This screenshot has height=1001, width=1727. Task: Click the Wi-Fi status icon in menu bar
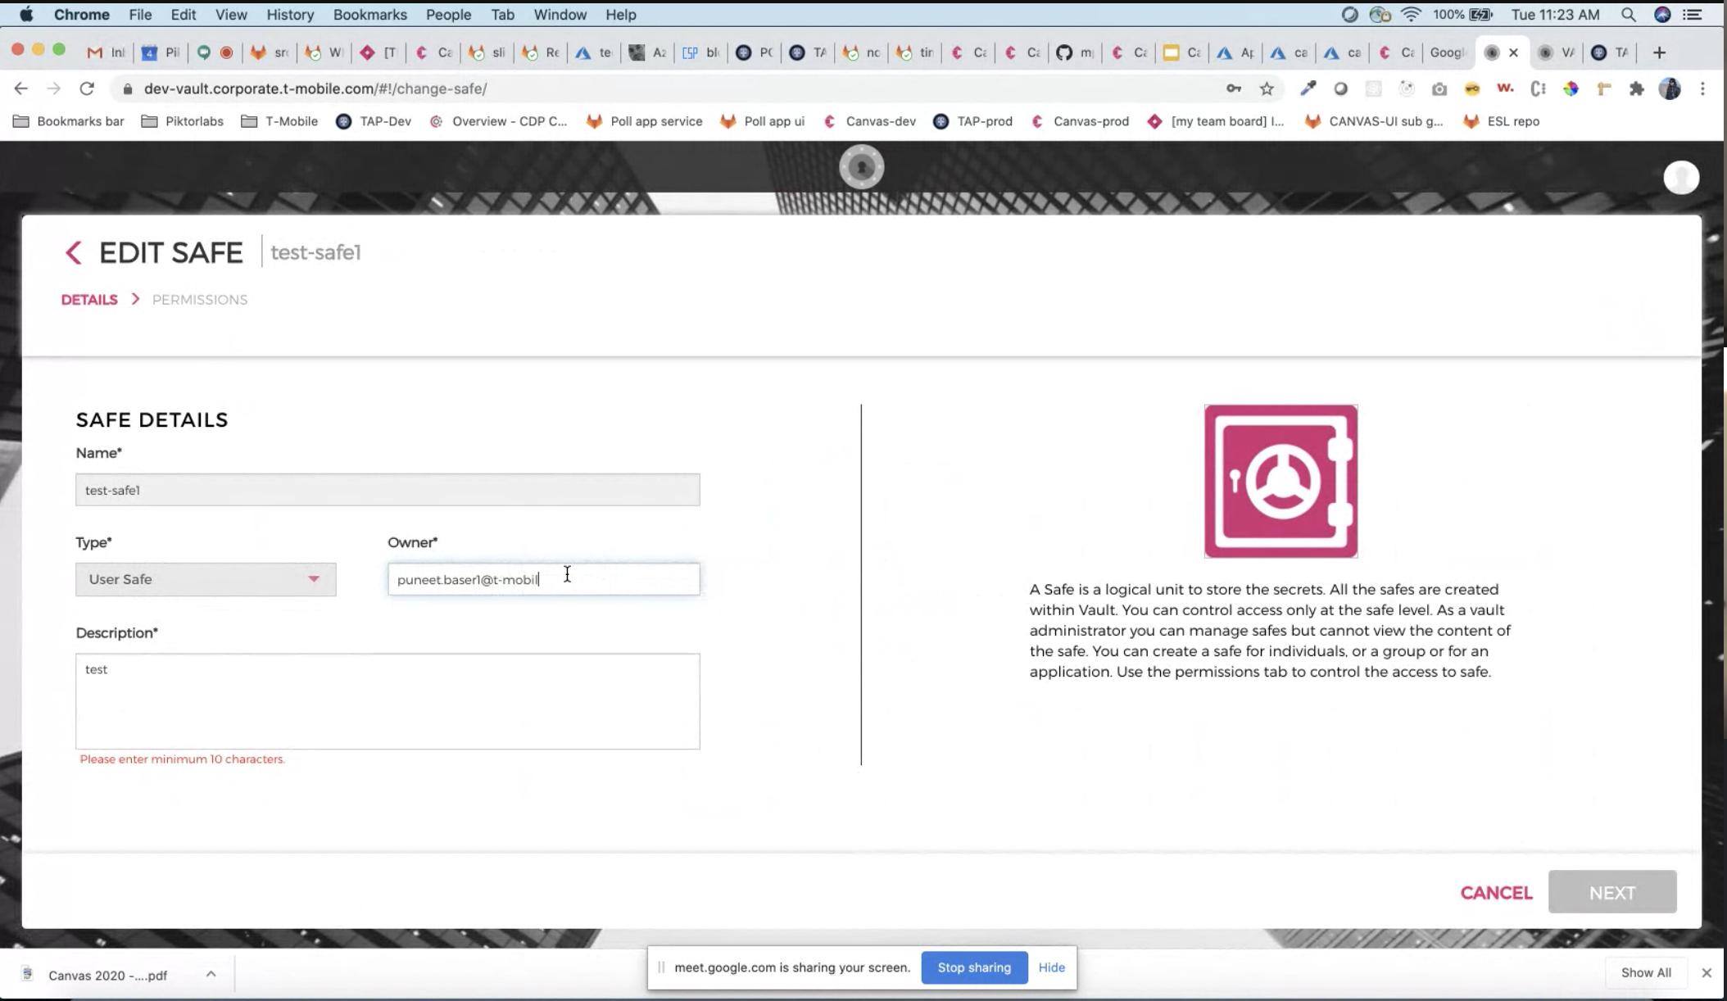click(1411, 15)
